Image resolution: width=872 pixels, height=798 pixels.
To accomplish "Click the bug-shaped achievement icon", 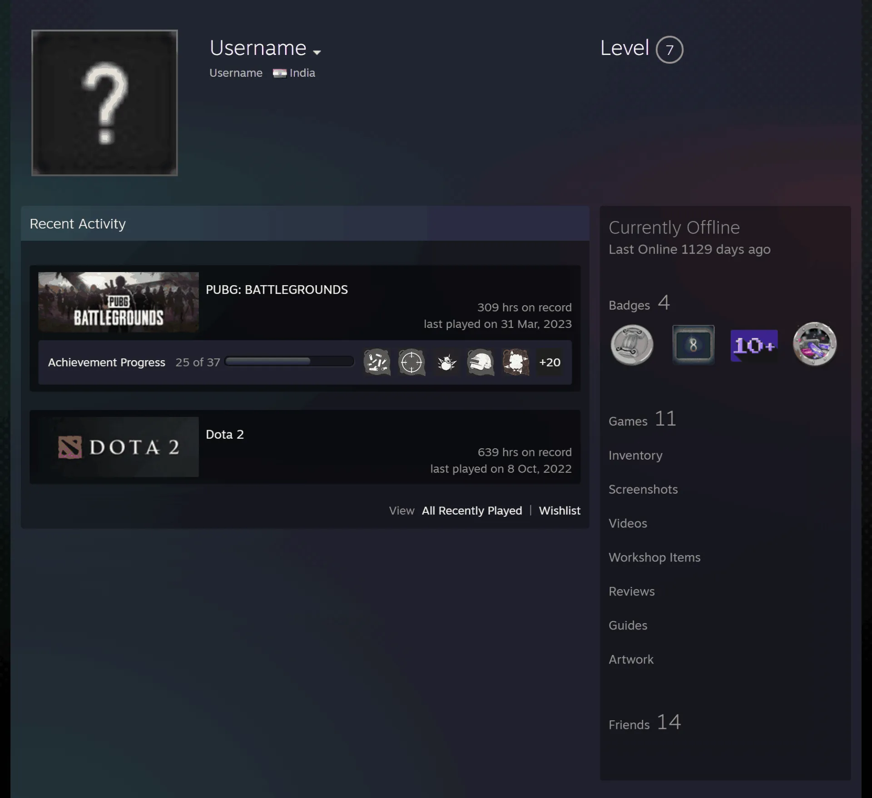I will pos(446,362).
